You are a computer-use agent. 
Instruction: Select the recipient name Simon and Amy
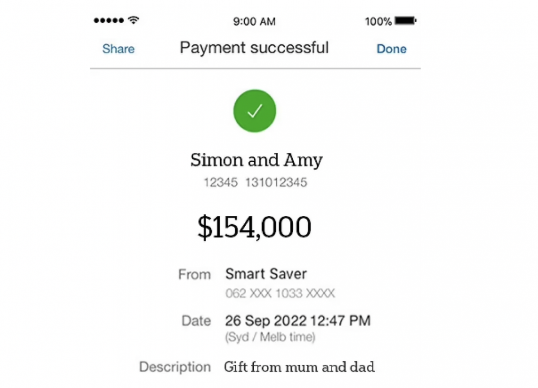click(256, 160)
